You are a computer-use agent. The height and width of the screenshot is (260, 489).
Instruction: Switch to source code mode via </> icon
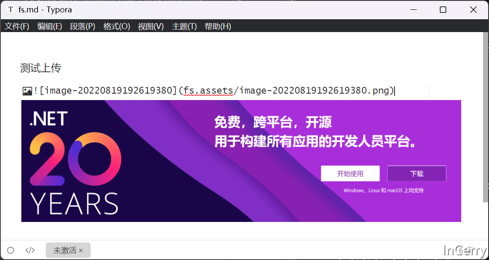click(29, 250)
